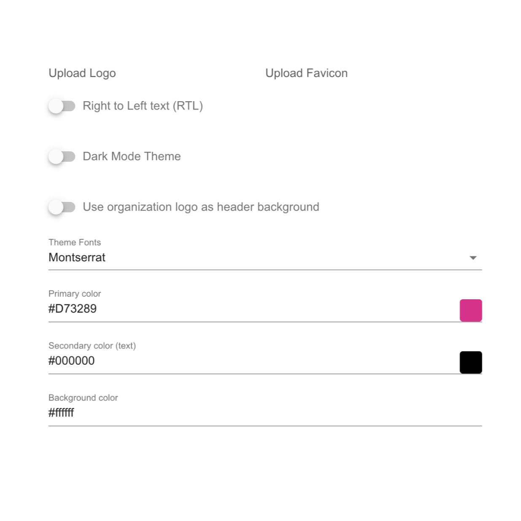Click the Primary color field label
This screenshot has height=521, width=521.
pyautogui.click(x=75, y=294)
